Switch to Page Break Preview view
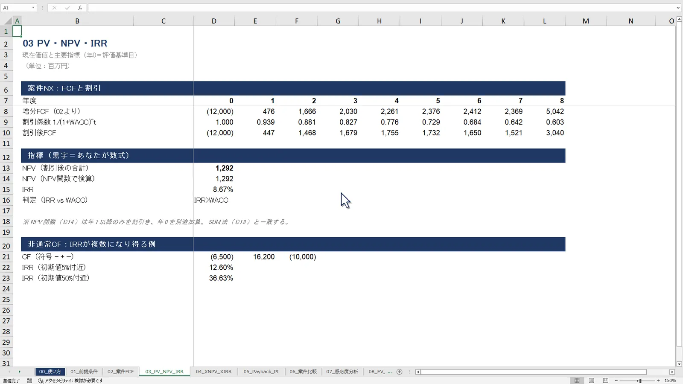Image resolution: width=683 pixels, height=384 pixels. (605, 380)
